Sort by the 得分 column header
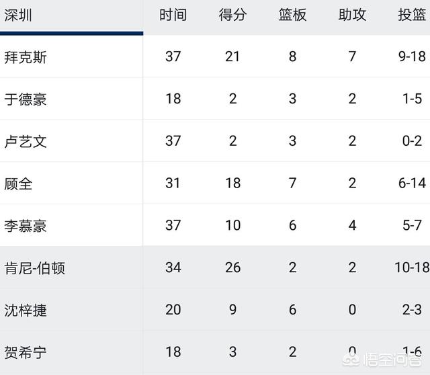 [232, 15]
